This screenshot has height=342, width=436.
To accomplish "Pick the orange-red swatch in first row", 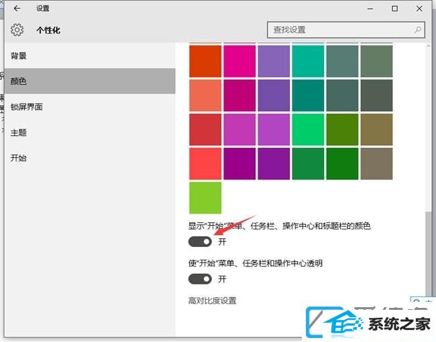I will pyautogui.click(x=205, y=62).
